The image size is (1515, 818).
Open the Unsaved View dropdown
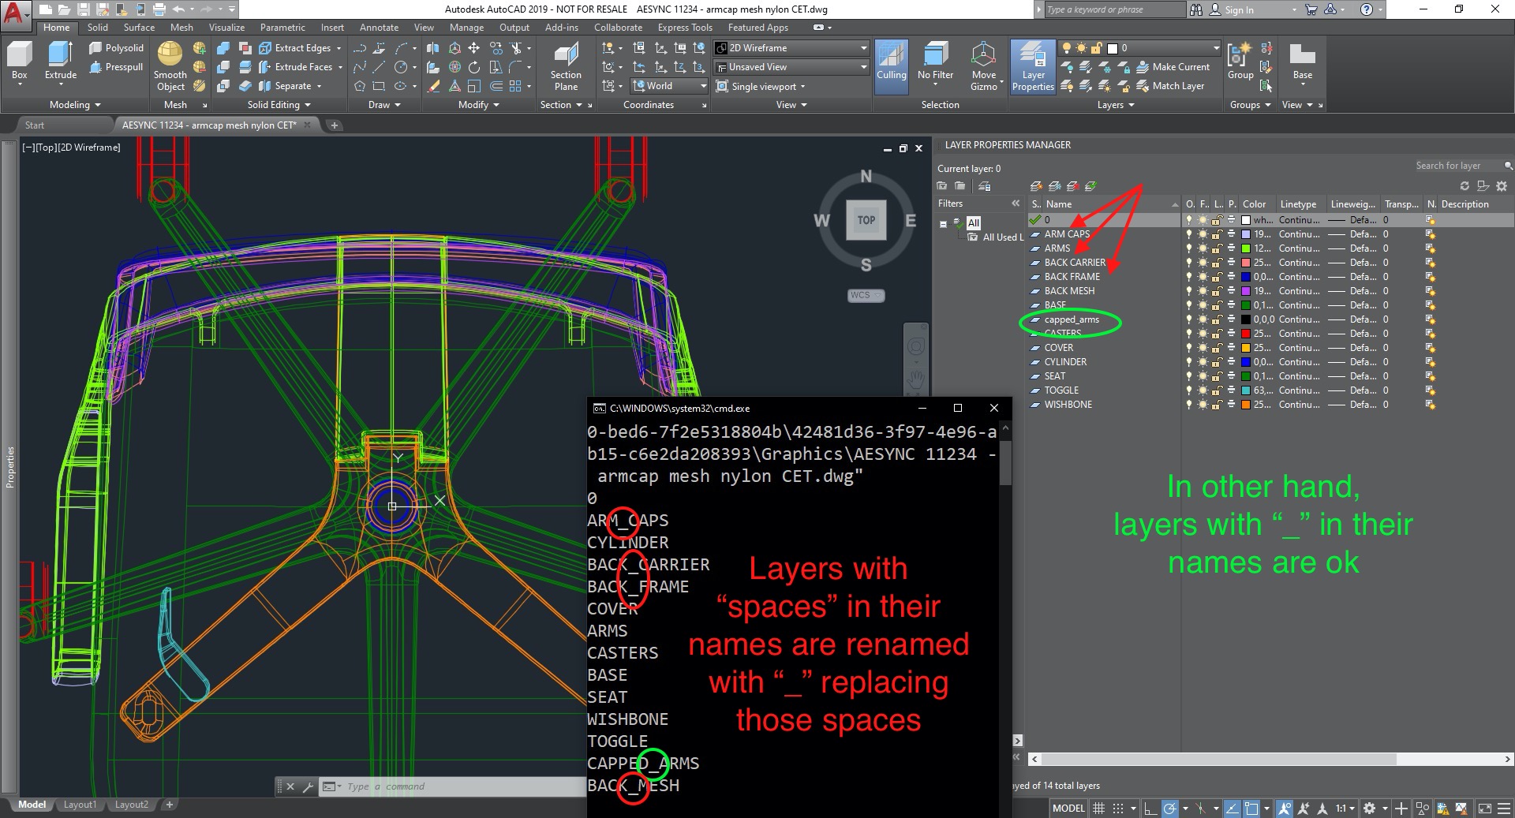791,67
